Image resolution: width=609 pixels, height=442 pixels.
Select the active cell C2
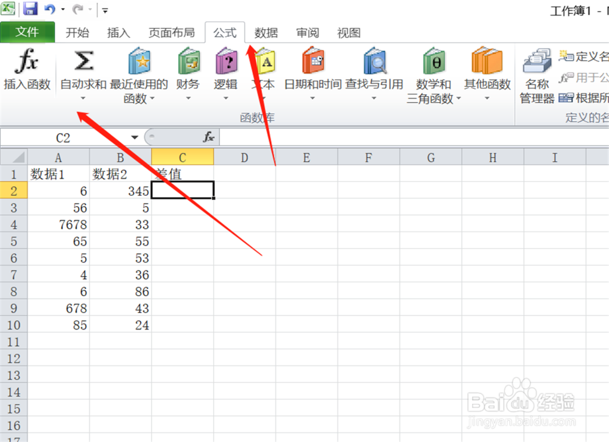(183, 190)
